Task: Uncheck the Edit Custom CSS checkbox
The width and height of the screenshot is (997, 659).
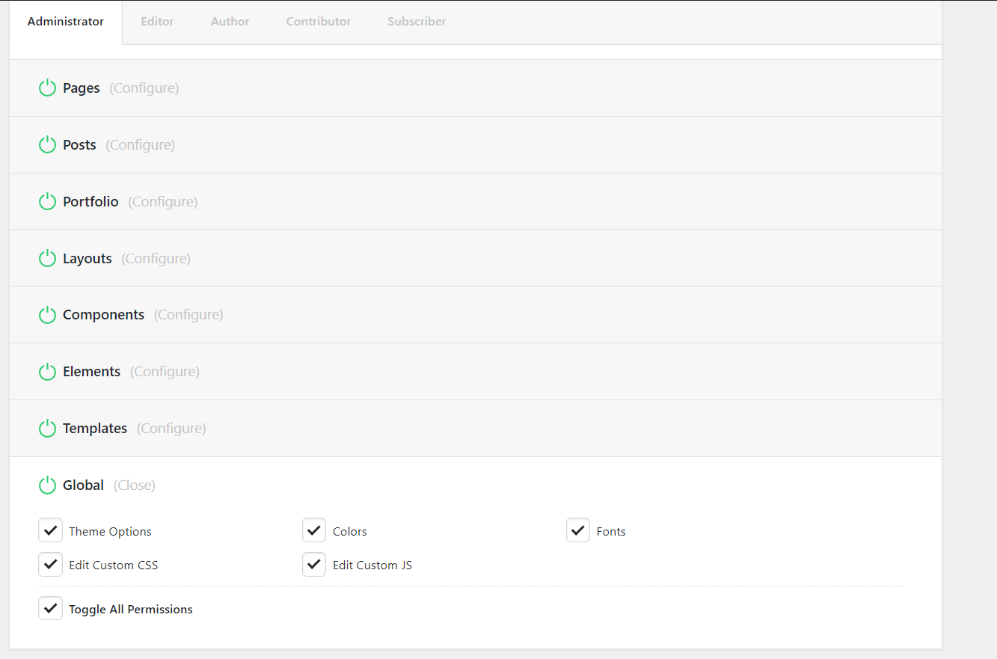Action: (50, 564)
